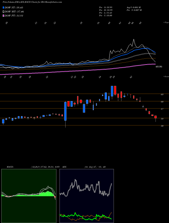Click the 40.06 value beside EMA lines
Viewport: 169px width, 223px height.
(x=159, y=67)
